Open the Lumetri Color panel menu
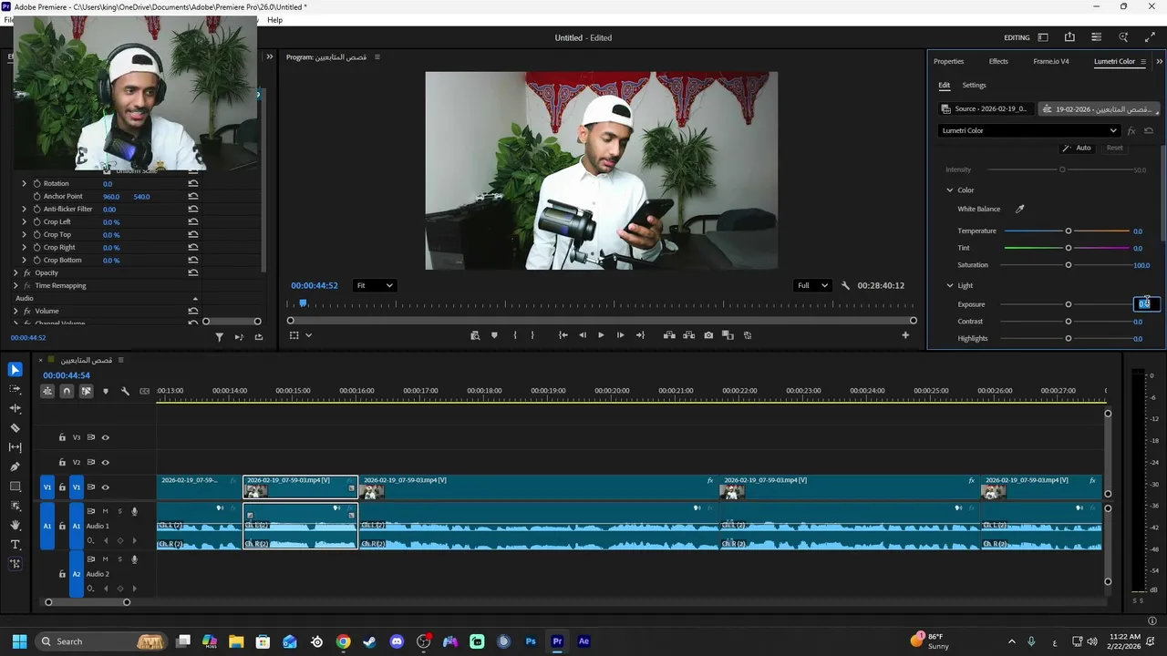1167x656 pixels. click(x=1143, y=62)
